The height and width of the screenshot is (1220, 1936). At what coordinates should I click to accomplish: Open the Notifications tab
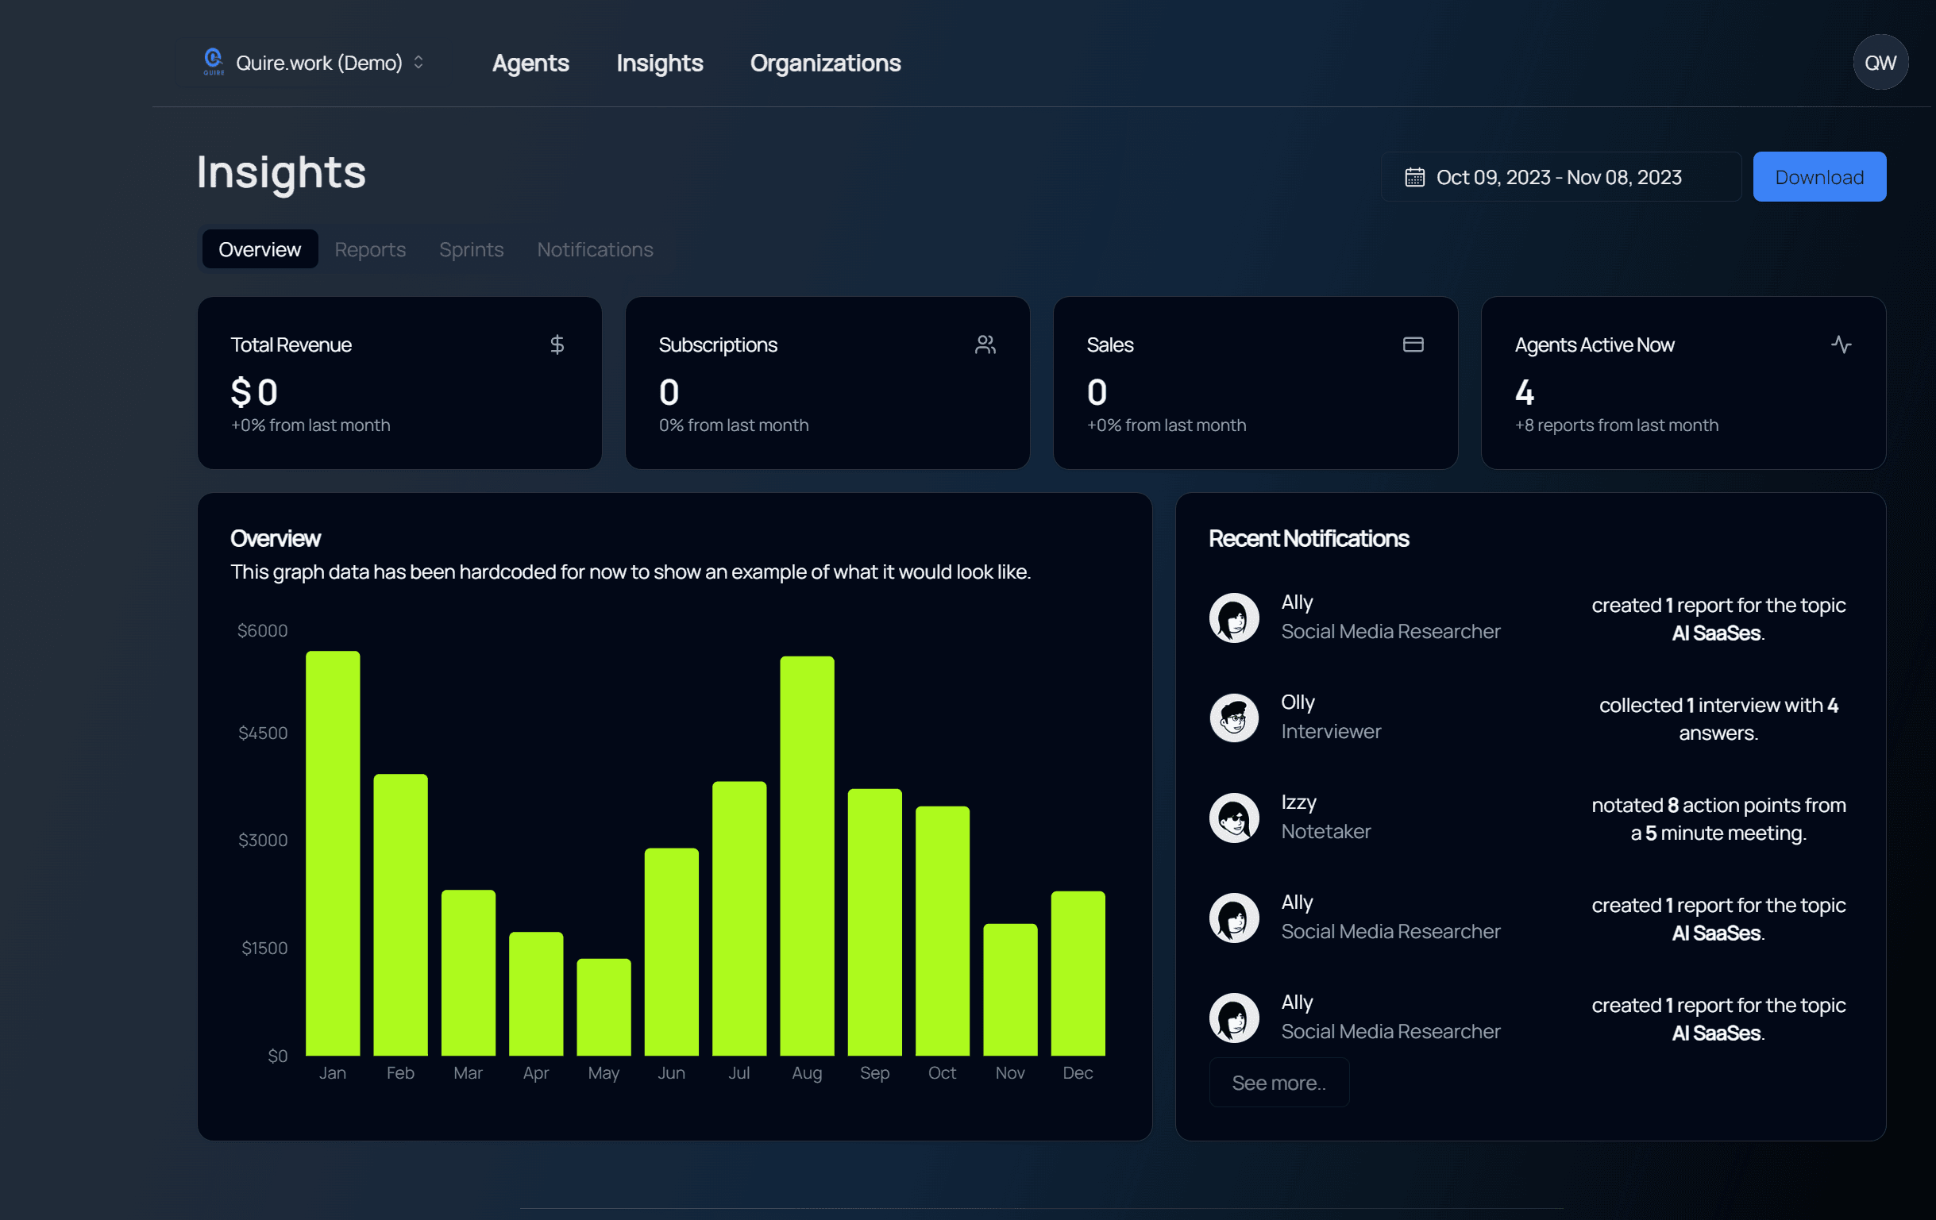594,249
